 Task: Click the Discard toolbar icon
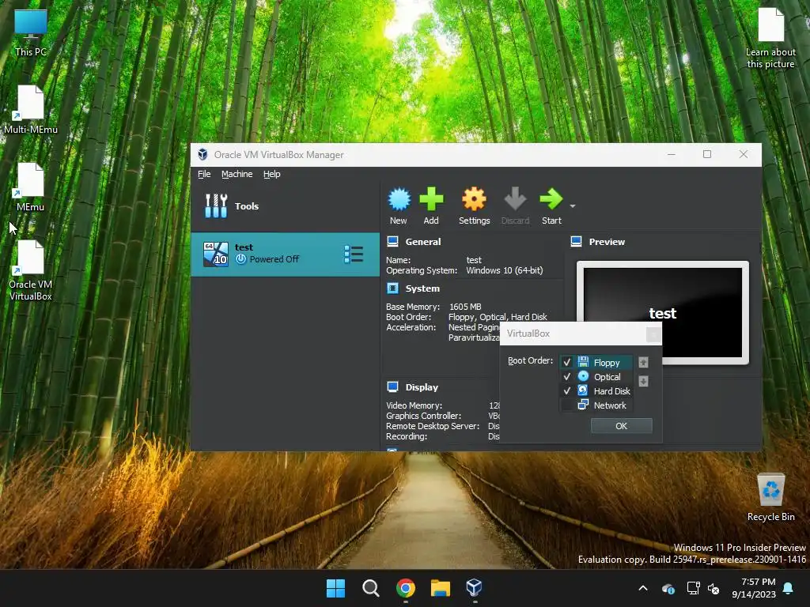(515, 199)
